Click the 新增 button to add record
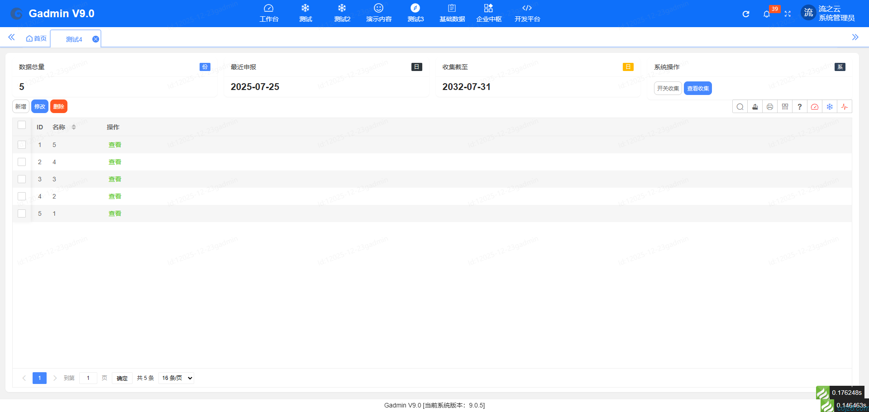 coord(20,106)
